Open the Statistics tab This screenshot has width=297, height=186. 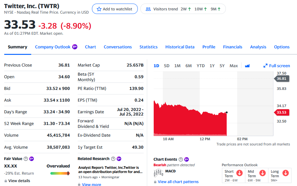(148, 47)
